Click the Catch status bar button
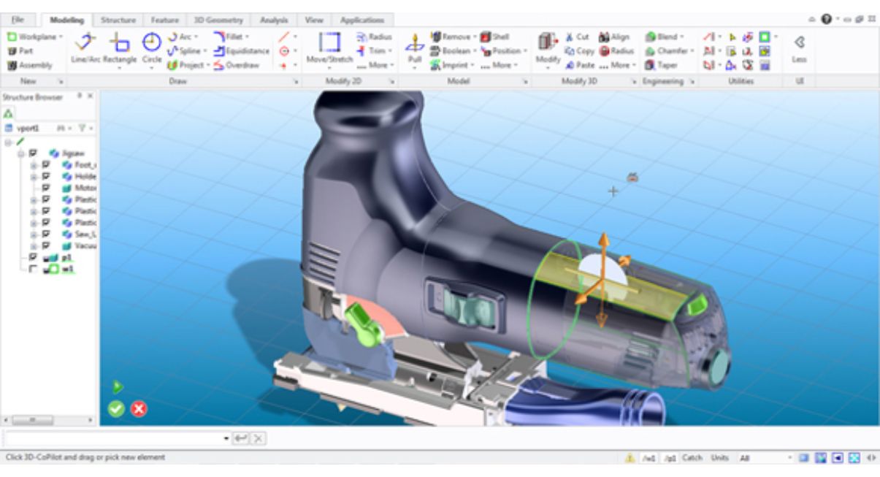Screen dimensions: 880x477 pos(692,458)
